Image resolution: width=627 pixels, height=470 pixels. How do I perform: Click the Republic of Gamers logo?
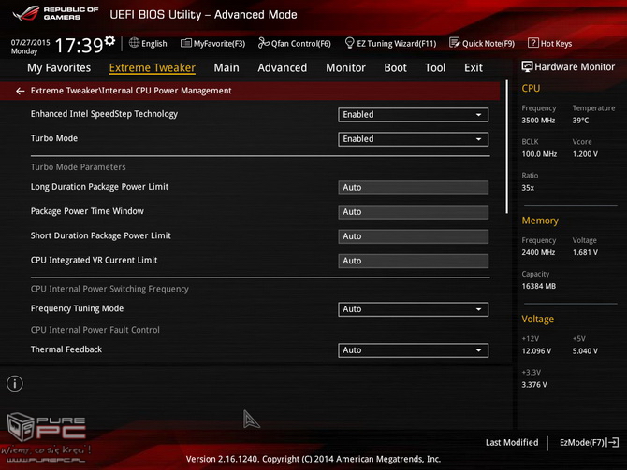coord(55,14)
